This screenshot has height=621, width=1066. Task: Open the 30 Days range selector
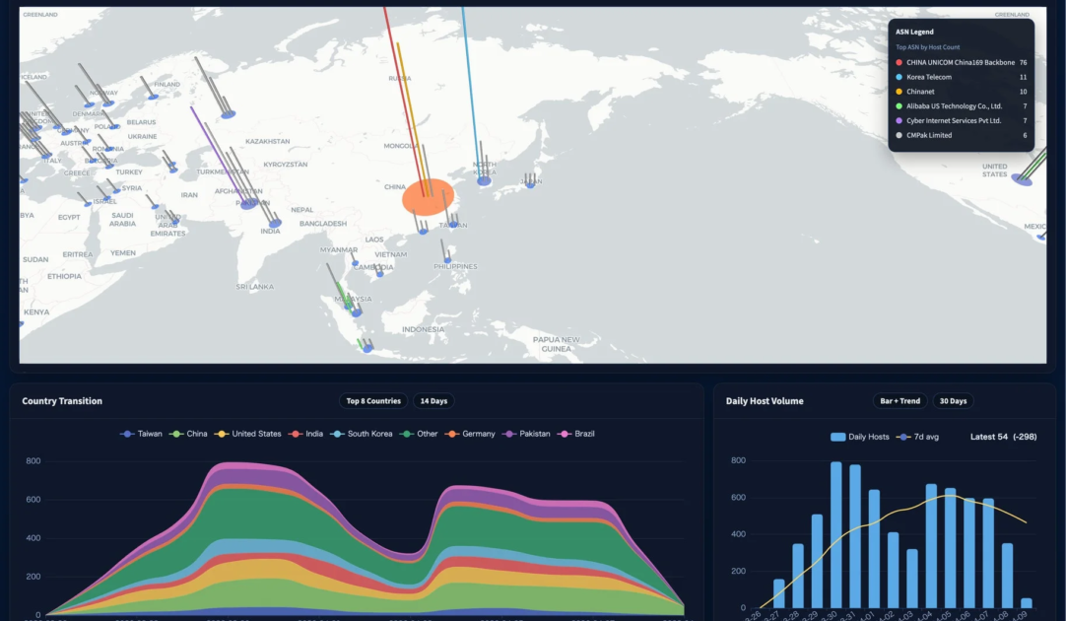[953, 401]
